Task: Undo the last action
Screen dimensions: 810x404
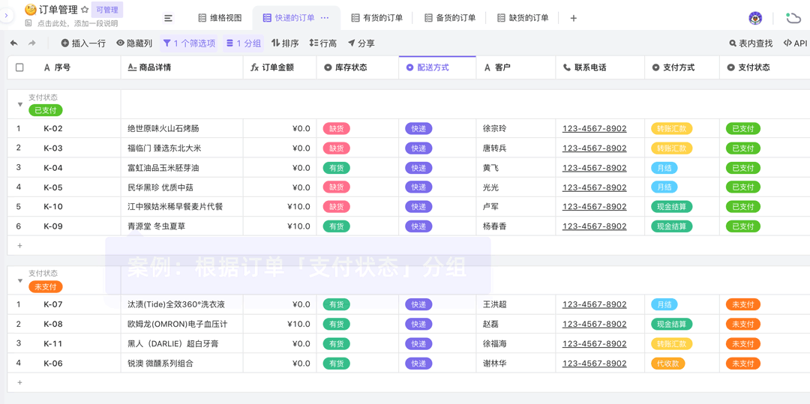Action: point(14,43)
